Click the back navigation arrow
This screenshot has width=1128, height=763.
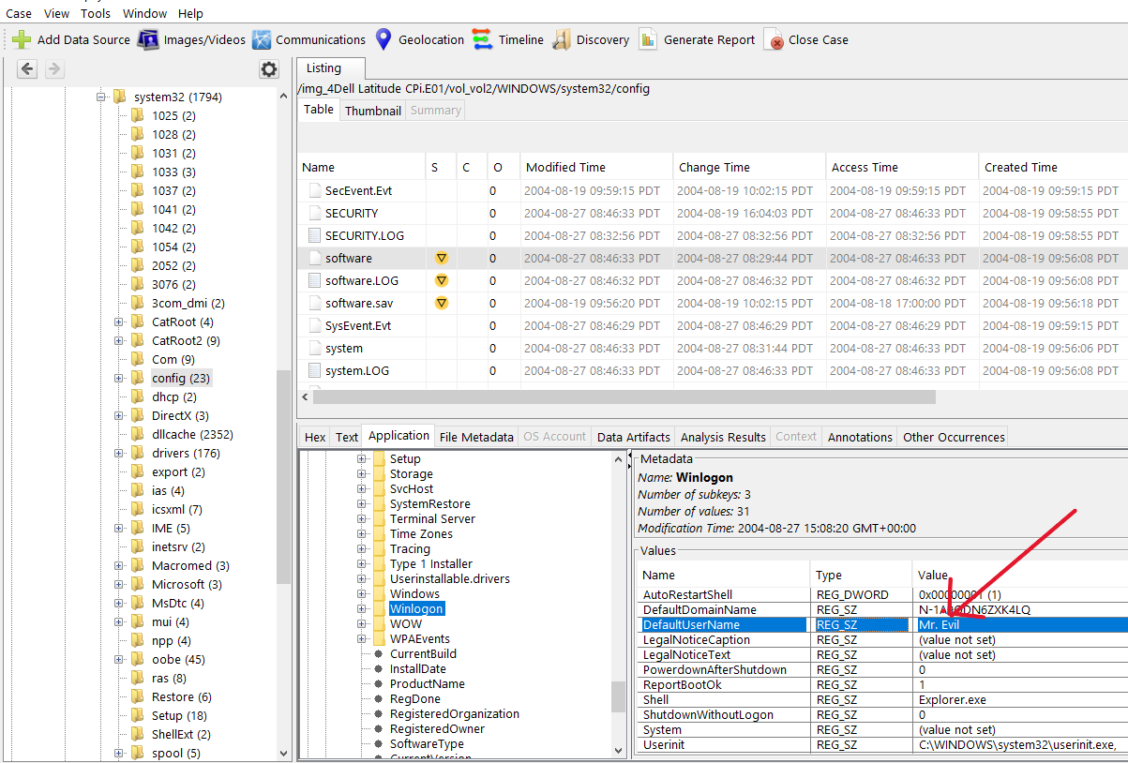27,69
